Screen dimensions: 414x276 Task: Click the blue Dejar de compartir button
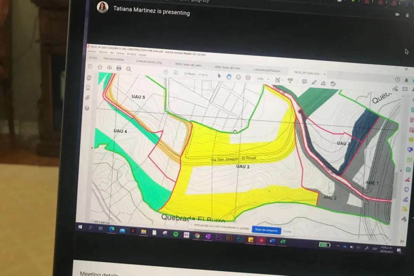click(266, 230)
